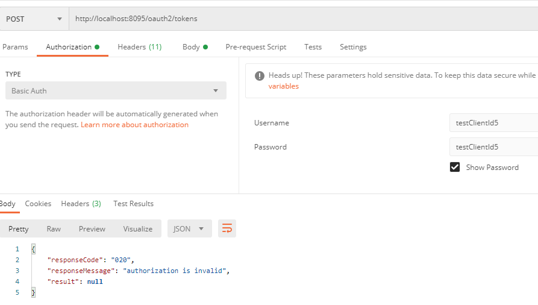Open the Settings tab
This screenshot has height=305, width=538.
(x=353, y=47)
